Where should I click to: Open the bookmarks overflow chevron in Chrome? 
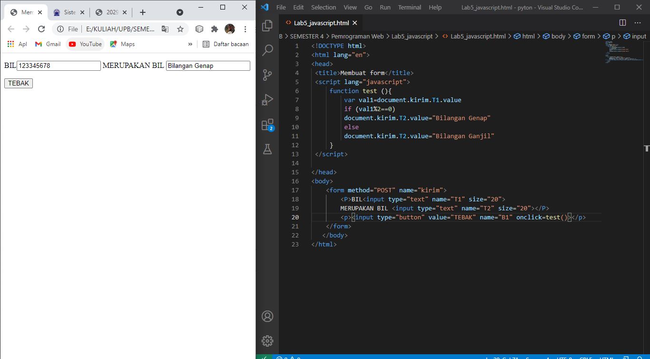(x=190, y=44)
